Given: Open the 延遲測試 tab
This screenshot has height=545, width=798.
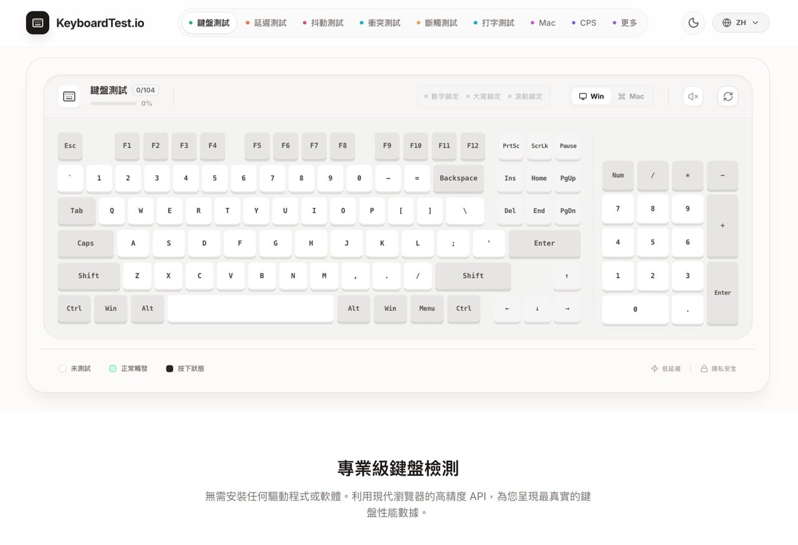Looking at the screenshot, I should point(266,23).
